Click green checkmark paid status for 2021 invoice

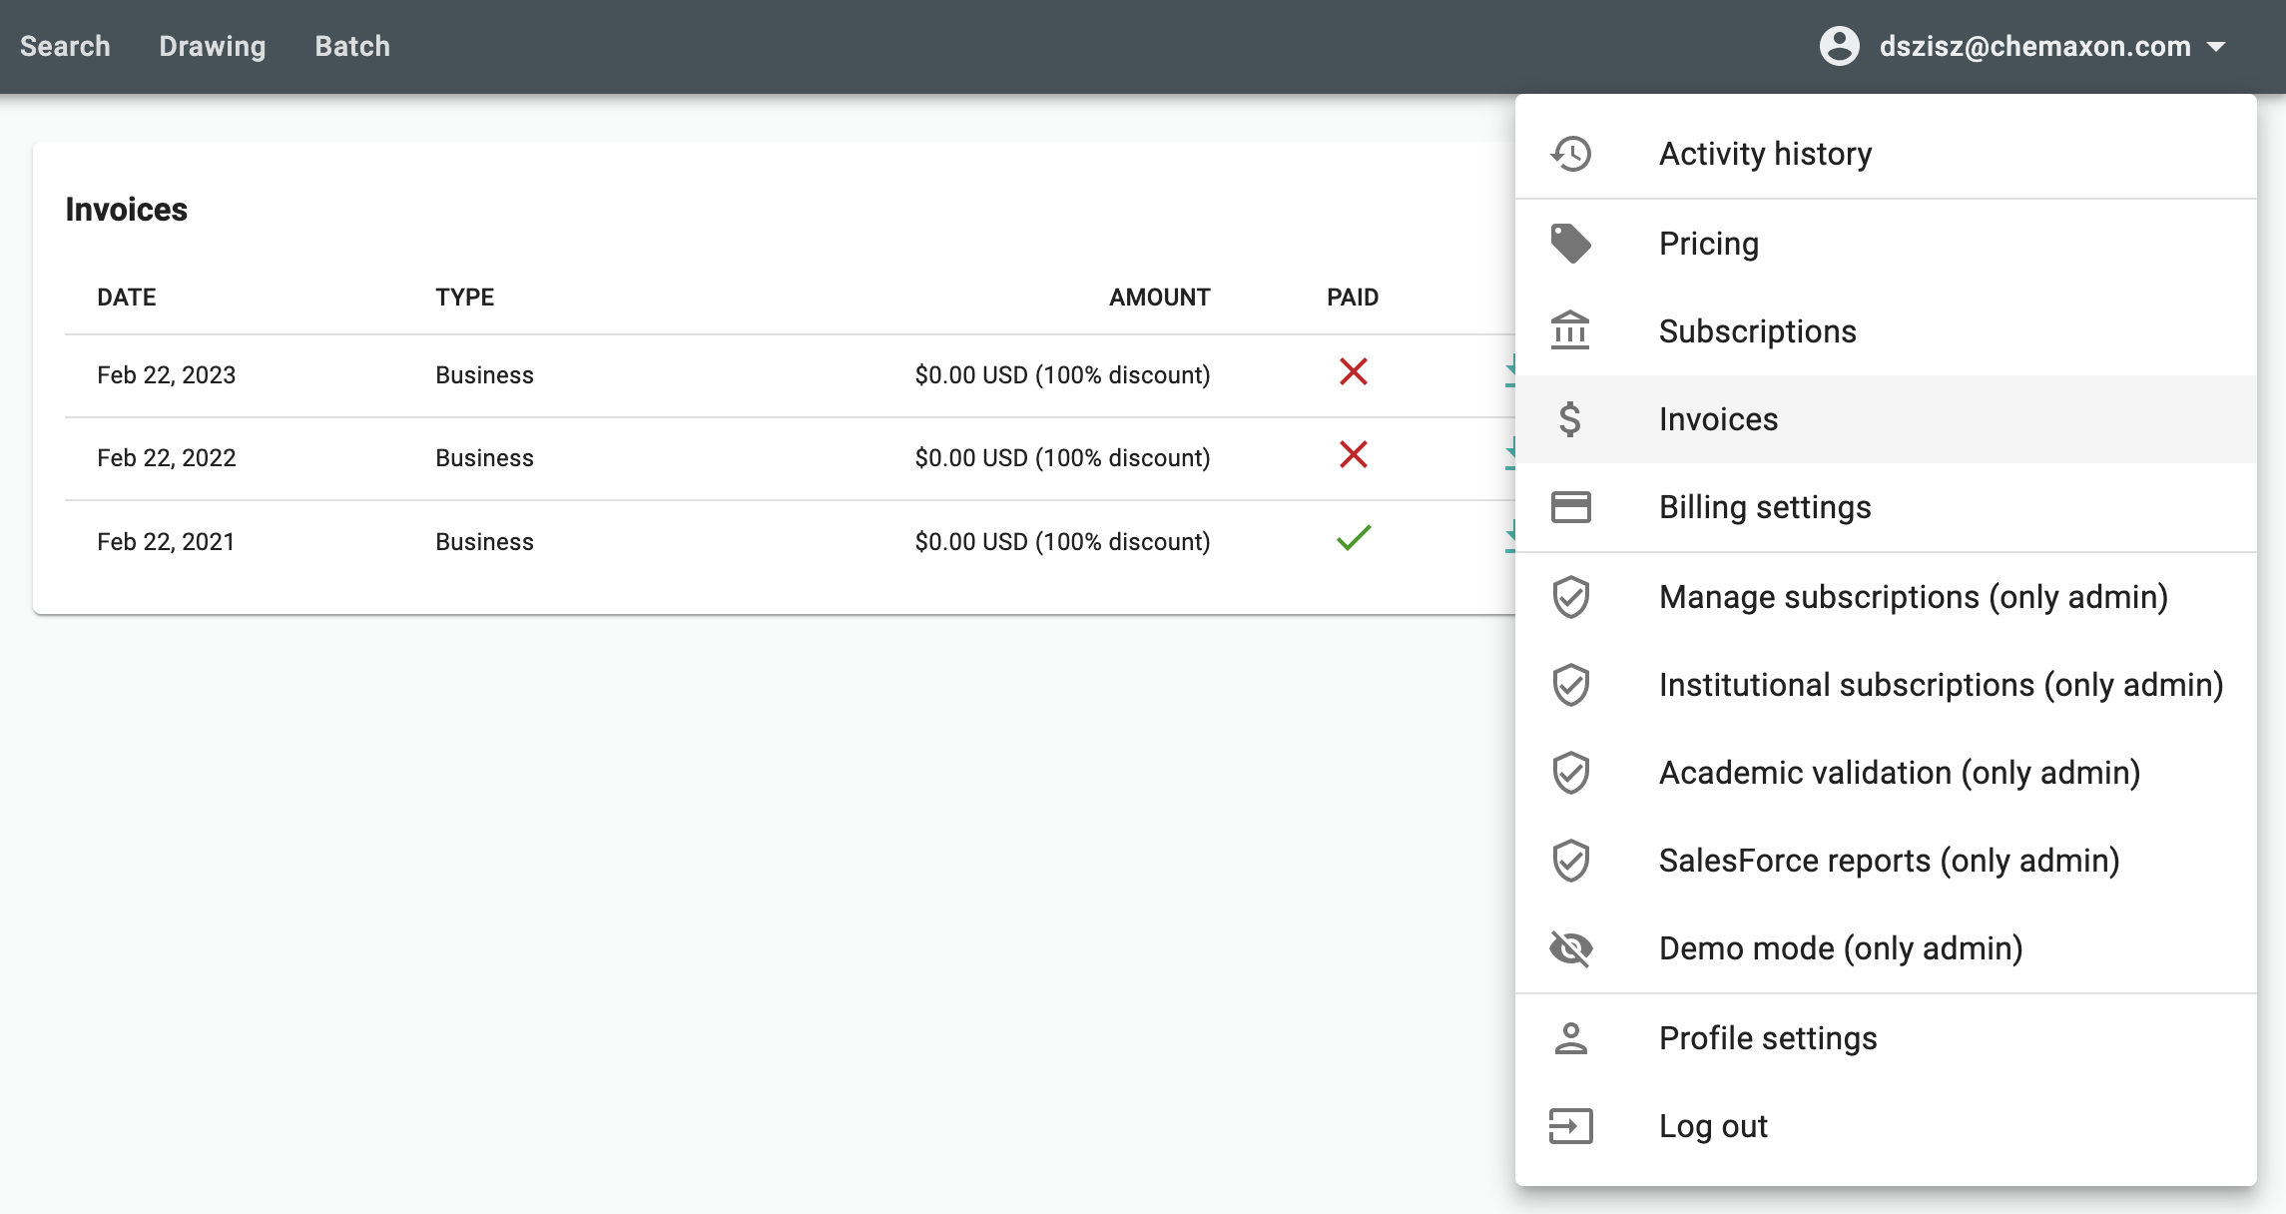tap(1353, 539)
